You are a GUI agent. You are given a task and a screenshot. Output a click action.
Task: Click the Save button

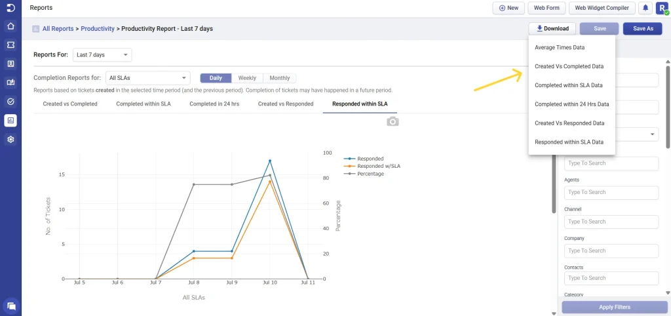point(600,29)
